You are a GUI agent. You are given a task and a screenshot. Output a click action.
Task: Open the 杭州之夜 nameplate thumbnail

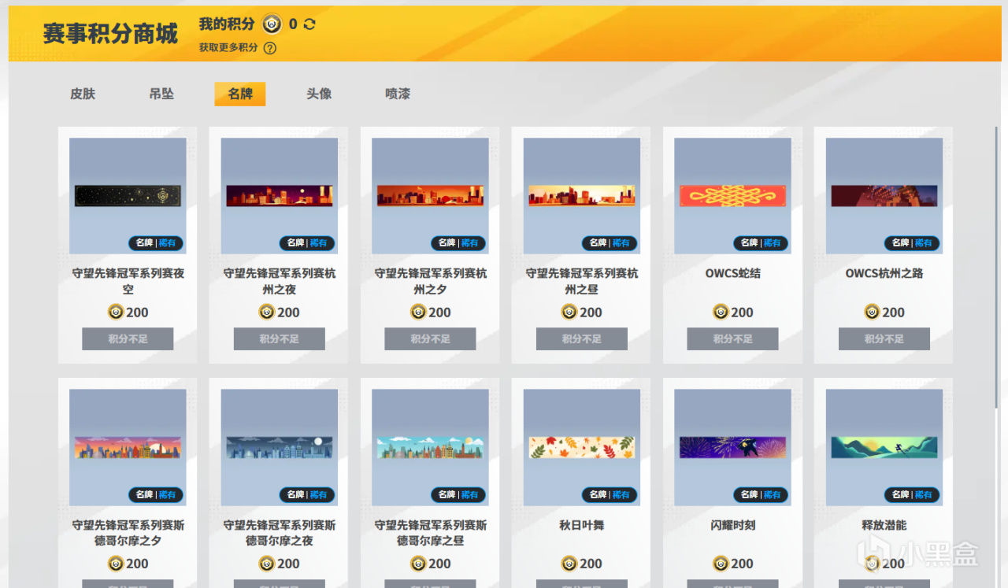pyautogui.click(x=280, y=196)
